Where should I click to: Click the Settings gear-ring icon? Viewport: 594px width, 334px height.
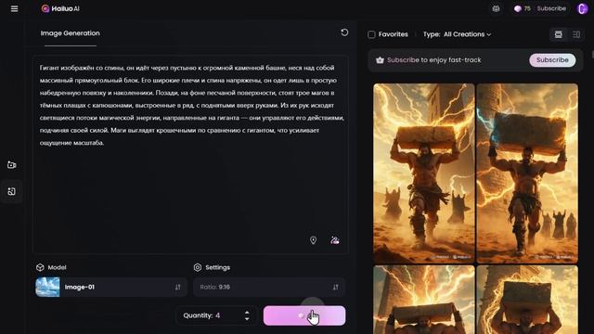(198, 267)
